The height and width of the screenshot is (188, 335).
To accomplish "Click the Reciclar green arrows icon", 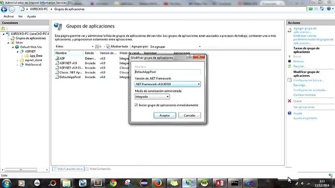I will tap(289, 66).
